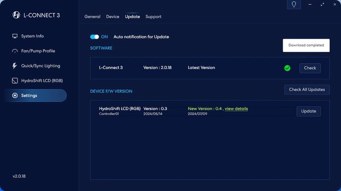Click the Quick/Sync Lighting bolt icon
The image size is (341, 191).
[14, 66]
